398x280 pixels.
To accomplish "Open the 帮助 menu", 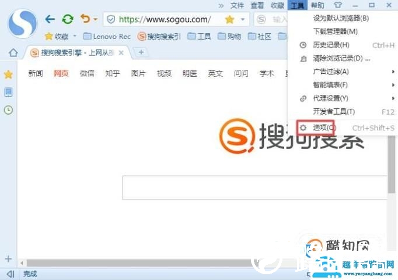I will tap(317, 5).
